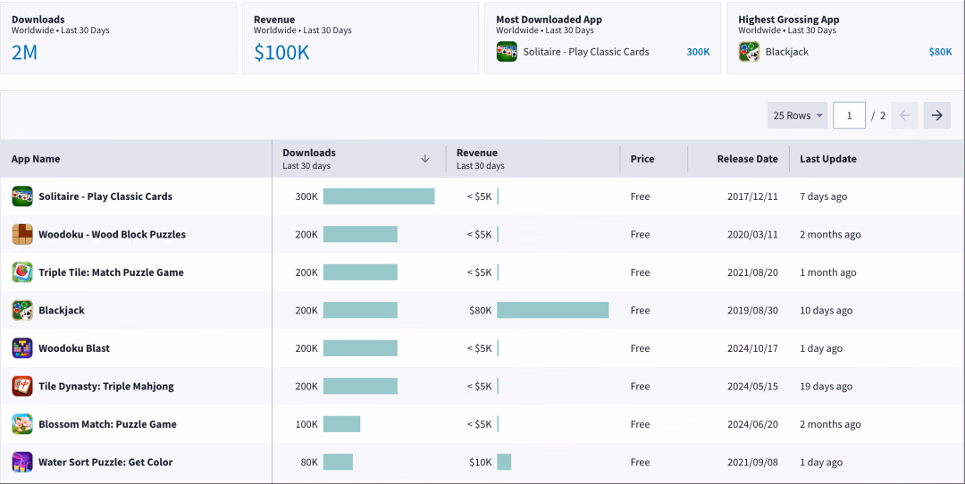Click release date 2024/06/20
The width and height of the screenshot is (965, 484).
point(752,424)
